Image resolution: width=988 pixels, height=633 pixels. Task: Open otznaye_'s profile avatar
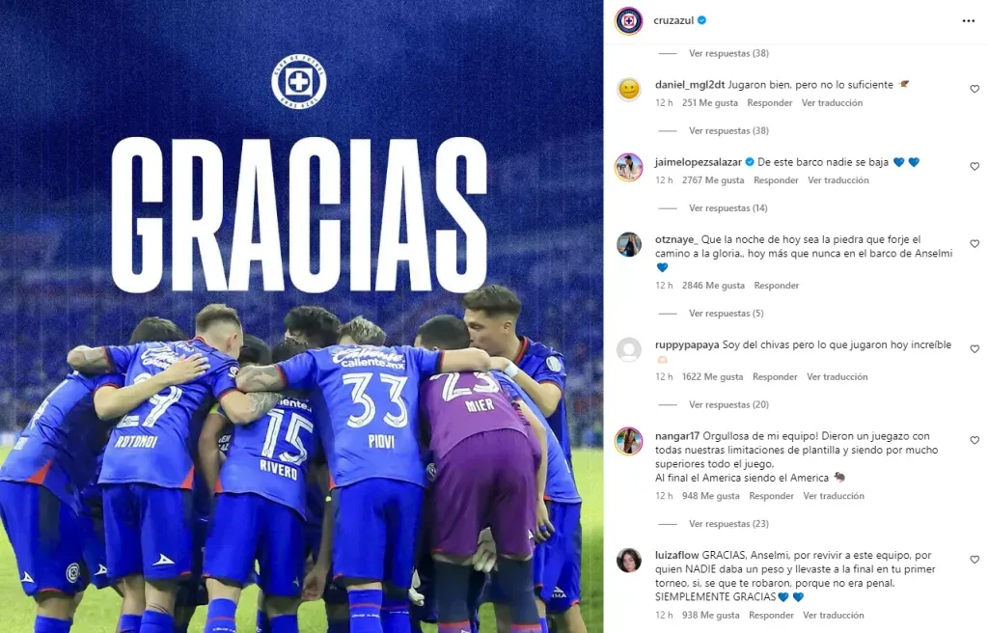tap(629, 245)
